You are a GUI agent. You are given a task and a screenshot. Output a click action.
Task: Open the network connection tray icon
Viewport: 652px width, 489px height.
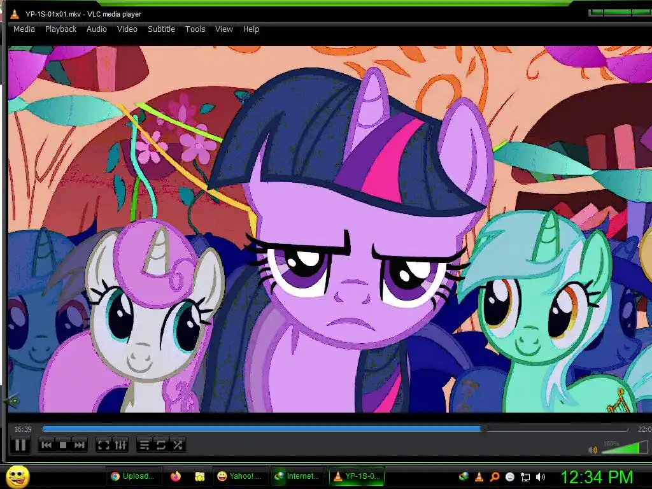(525, 477)
